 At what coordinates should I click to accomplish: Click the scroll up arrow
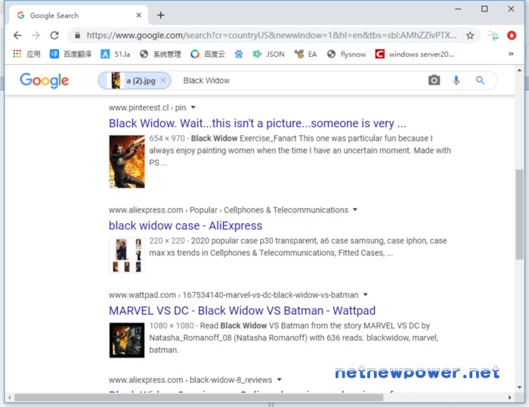pos(519,70)
